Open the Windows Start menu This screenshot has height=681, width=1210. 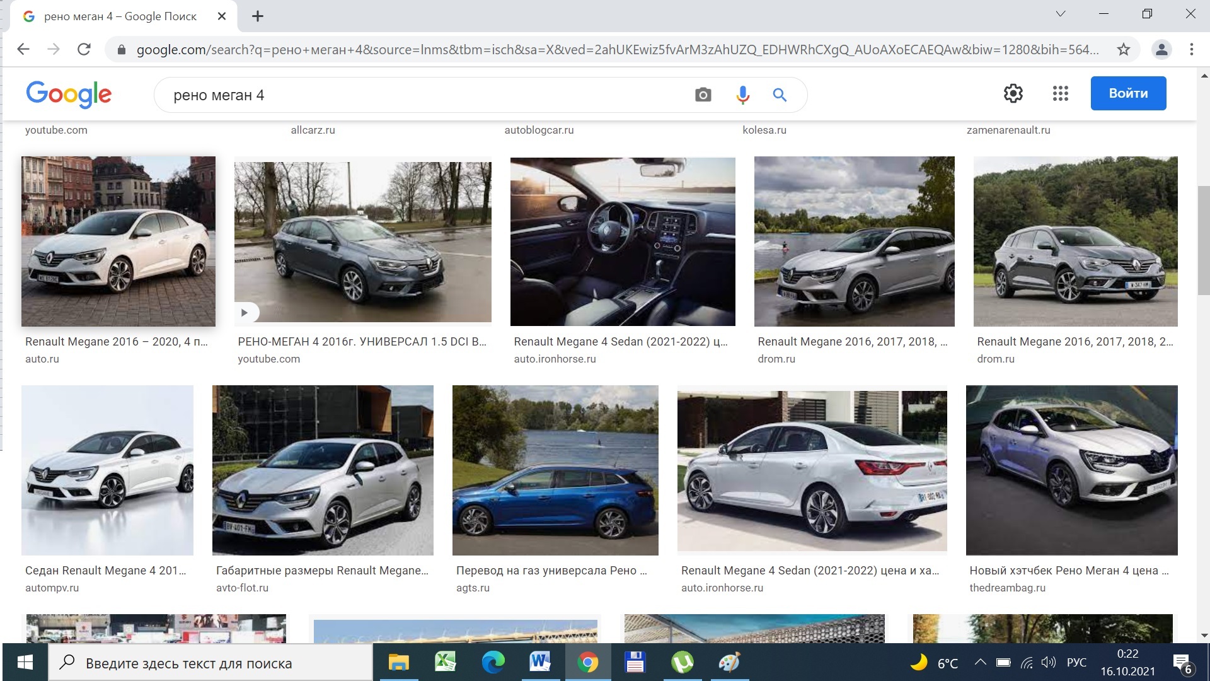[x=25, y=663]
